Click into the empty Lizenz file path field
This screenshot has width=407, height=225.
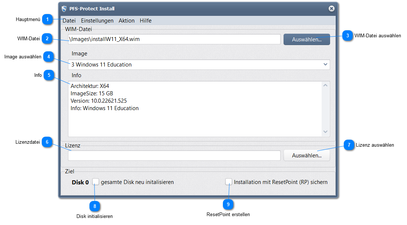(x=174, y=156)
